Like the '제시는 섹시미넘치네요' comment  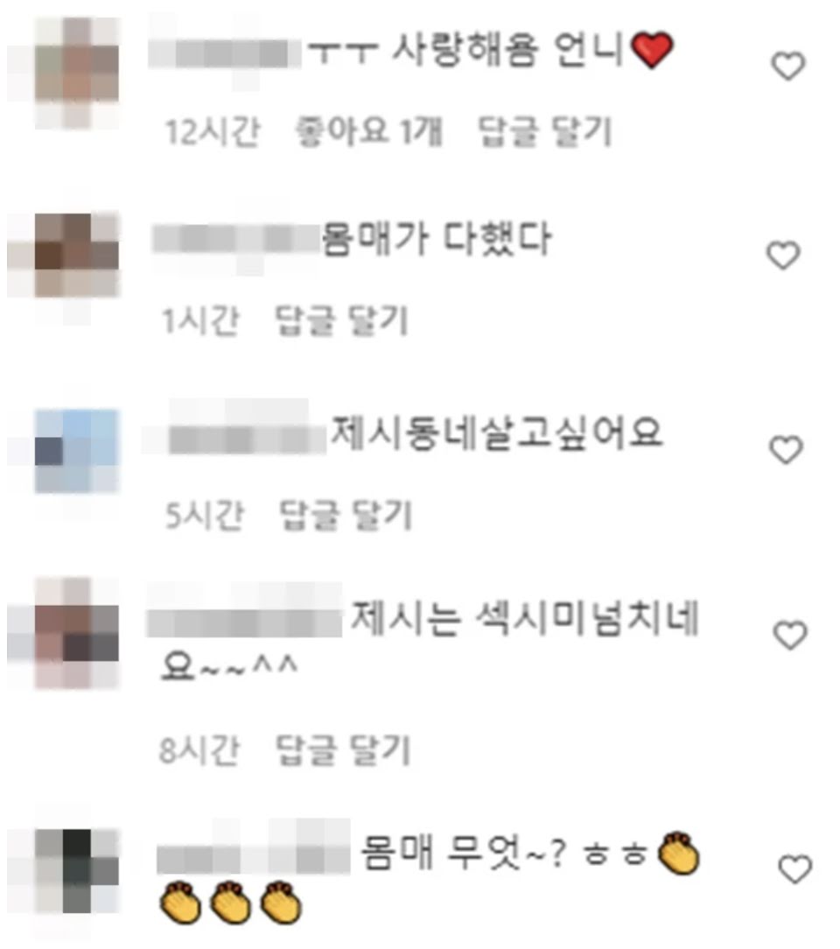tap(790, 635)
